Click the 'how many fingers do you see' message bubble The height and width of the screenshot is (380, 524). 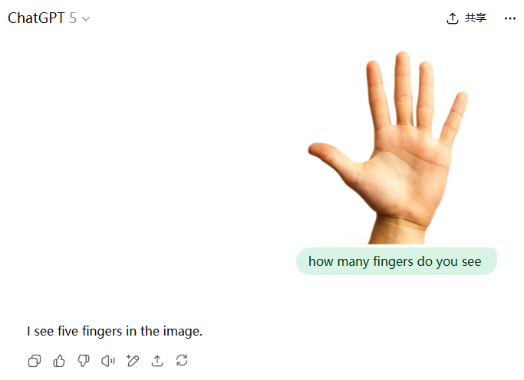coord(396,261)
